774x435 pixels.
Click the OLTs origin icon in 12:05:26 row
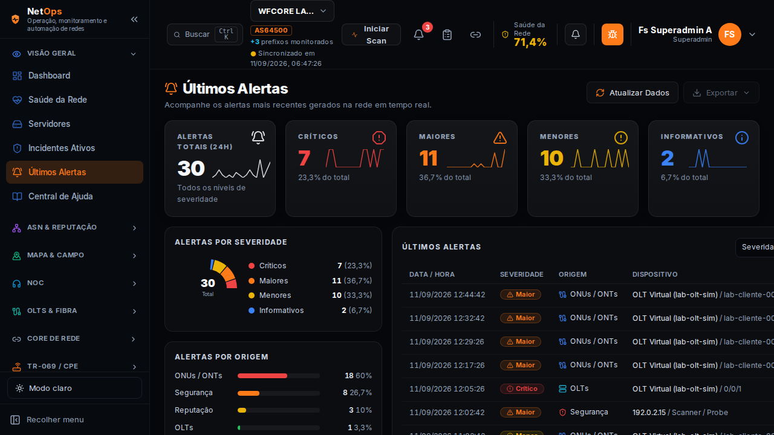562,388
